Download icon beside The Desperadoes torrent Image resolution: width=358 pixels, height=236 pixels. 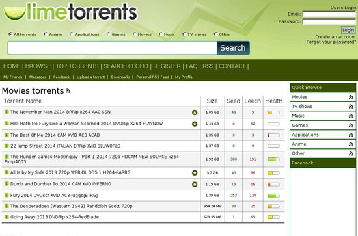click(7, 206)
